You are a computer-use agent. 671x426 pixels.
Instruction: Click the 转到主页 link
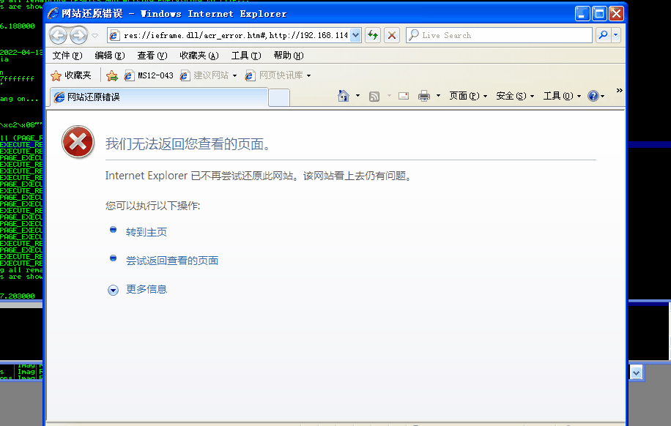pos(147,232)
